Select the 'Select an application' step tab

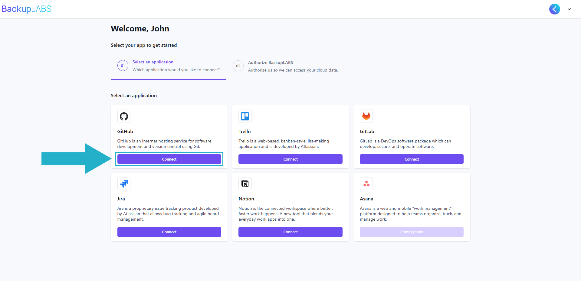pyautogui.click(x=169, y=66)
